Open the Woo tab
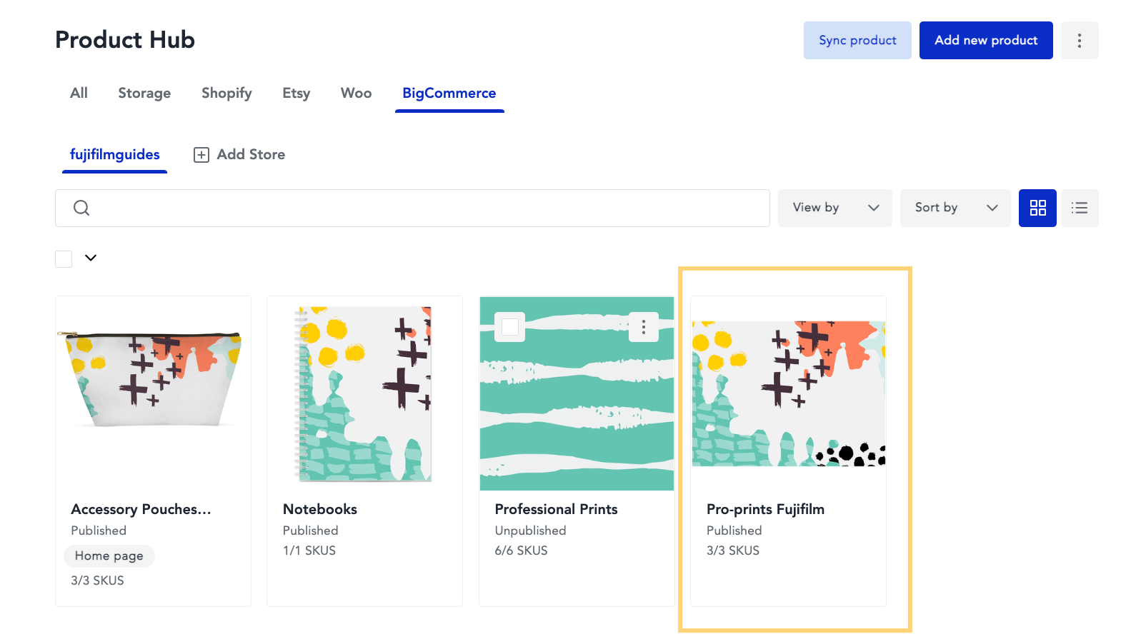The image size is (1136, 644). 356,93
